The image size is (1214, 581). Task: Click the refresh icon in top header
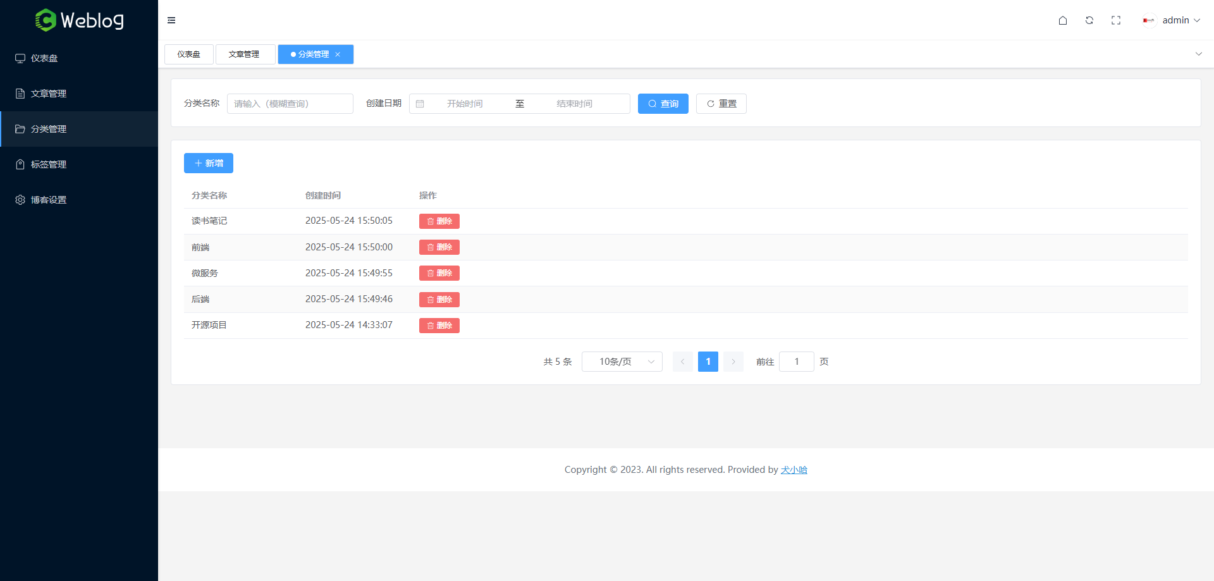coord(1089,20)
